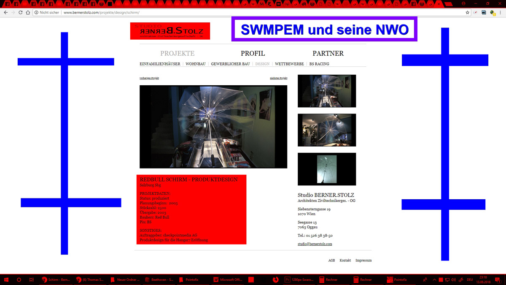Open the second thumbnail with room view
Viewport: 506px width, 285px height.
pos(327,130)
